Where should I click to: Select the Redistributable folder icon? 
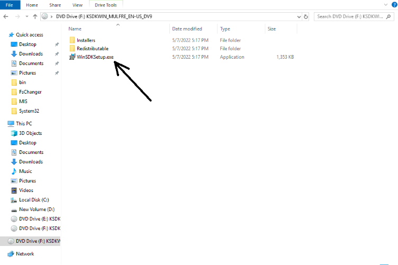click(x=72, y=49)
